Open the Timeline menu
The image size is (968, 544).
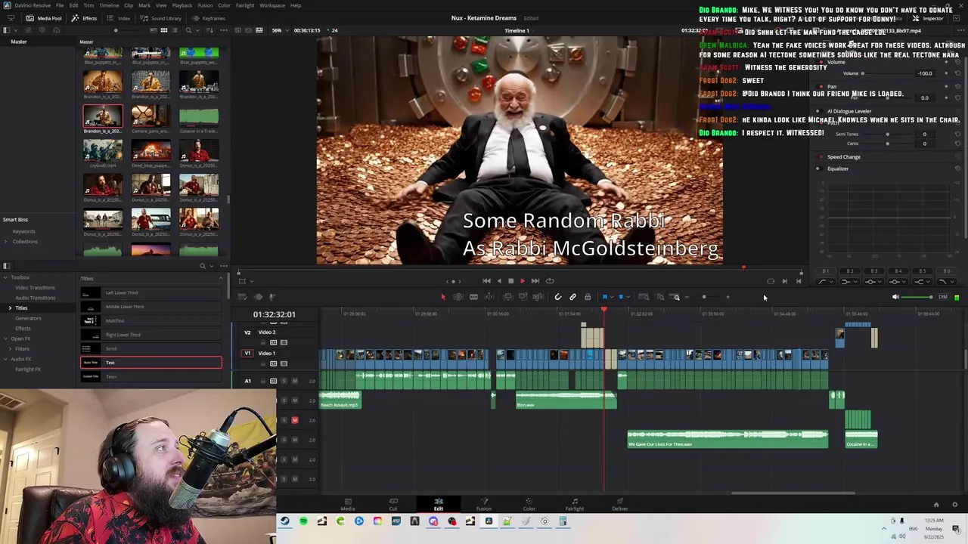tap(109, 5)
